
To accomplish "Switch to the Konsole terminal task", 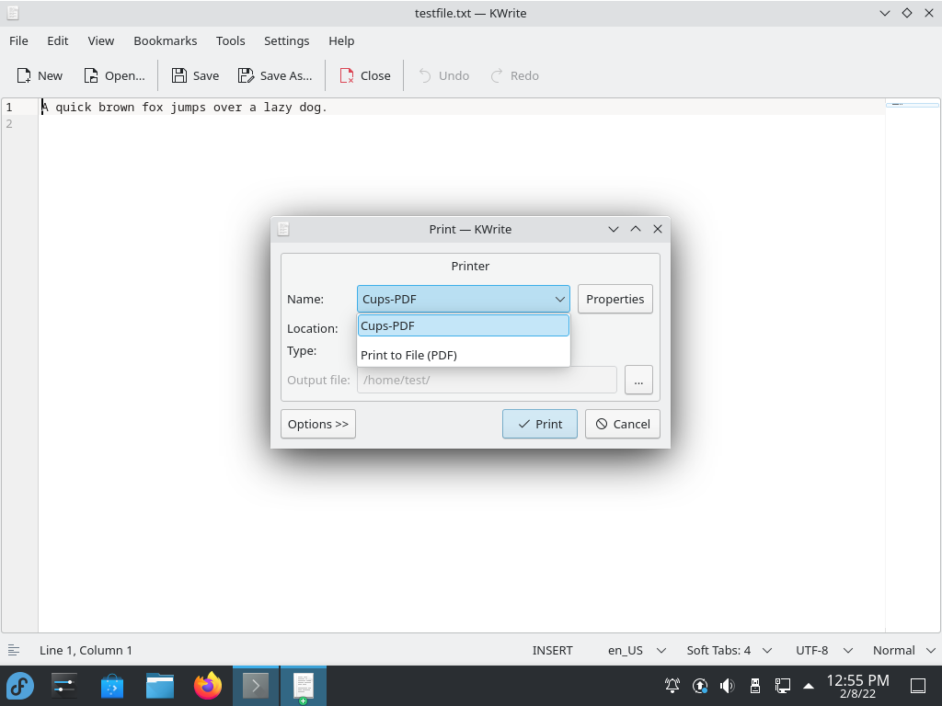I will click(256, 686).
